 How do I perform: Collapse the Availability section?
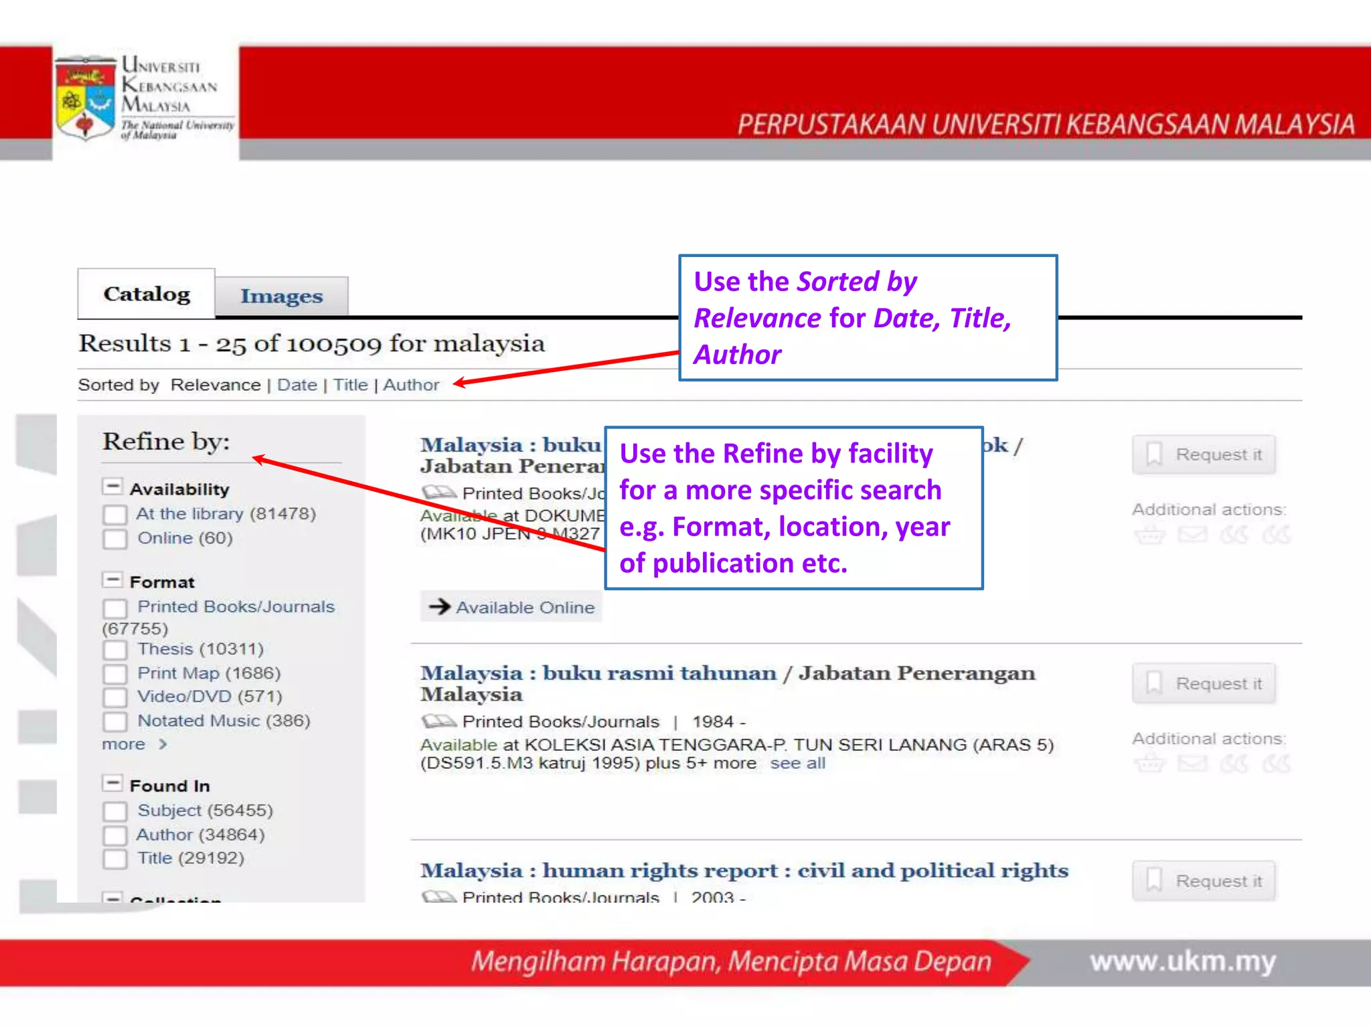(x=112, y=487)
